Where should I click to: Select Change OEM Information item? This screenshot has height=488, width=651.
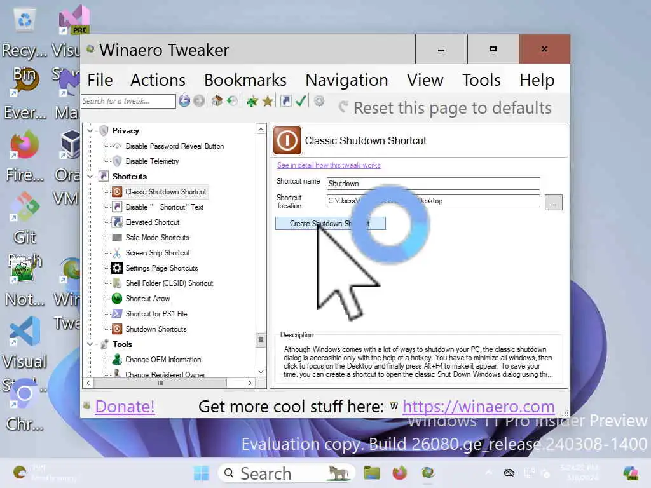coord(163,360)
